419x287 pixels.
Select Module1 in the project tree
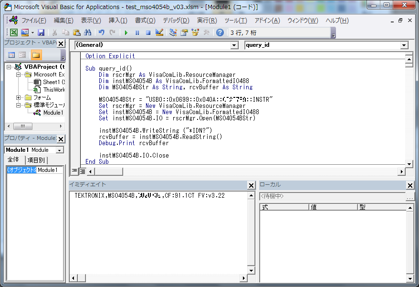click(52, 113)
